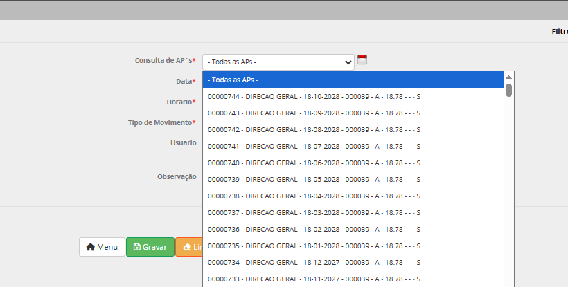Click the Menu button with home icon
568x287 pixels.
pyautogui.click(x=102, y=247)
